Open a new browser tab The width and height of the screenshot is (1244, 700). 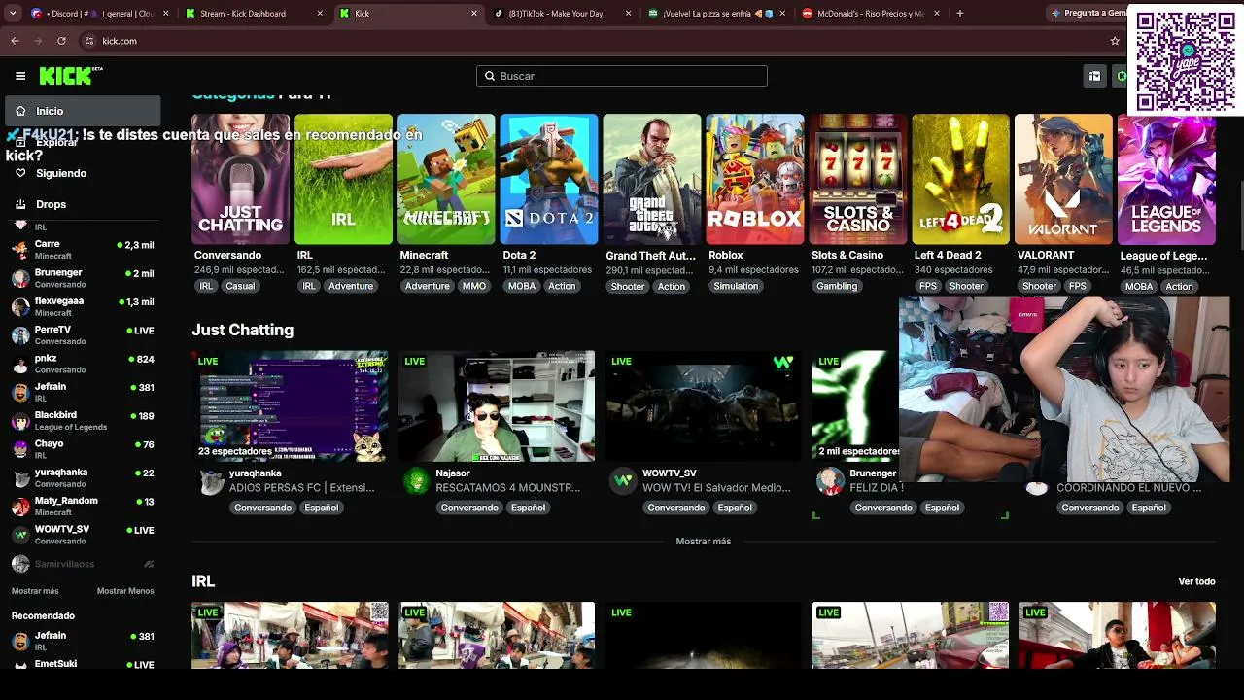[960, 14]
